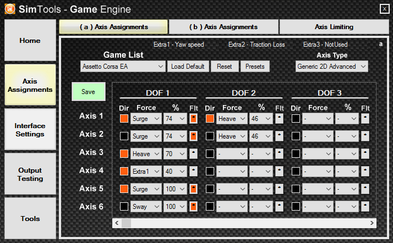Toggle Axis 3 DOF 1 direction box
The image size is (393, 243).
[x=124, y=153]
